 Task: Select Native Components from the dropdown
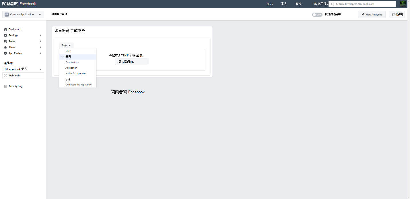point(78,73)
